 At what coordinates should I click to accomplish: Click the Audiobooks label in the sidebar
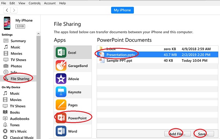click(x=20, y=119)
